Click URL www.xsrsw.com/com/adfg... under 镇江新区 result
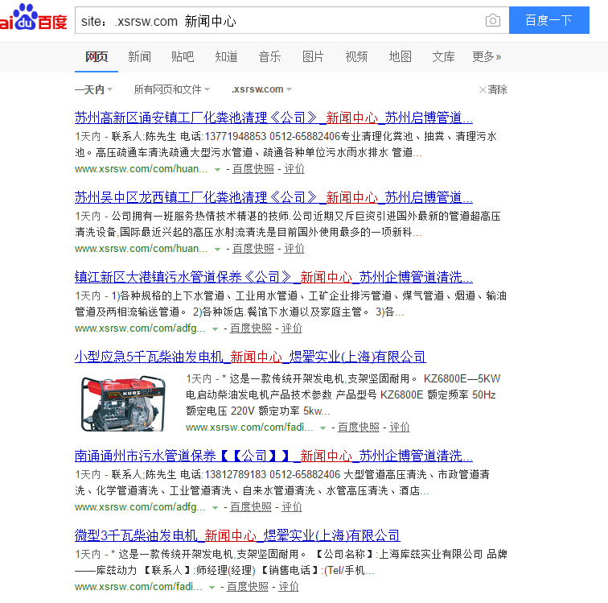 (x=140, y=328)
